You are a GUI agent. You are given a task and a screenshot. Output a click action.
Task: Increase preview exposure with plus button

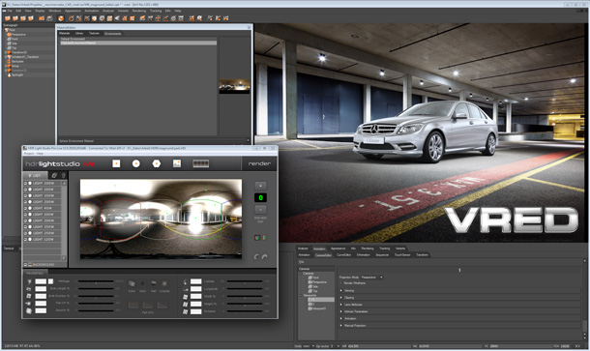[x=260, y=186]
